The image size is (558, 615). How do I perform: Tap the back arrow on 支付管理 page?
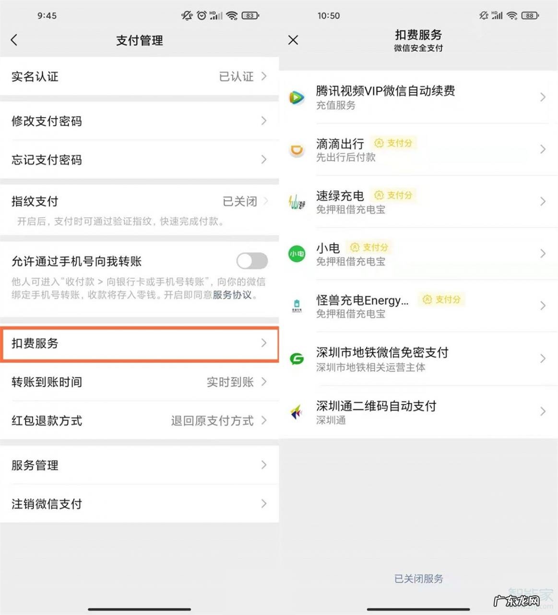tap(14, 40)
